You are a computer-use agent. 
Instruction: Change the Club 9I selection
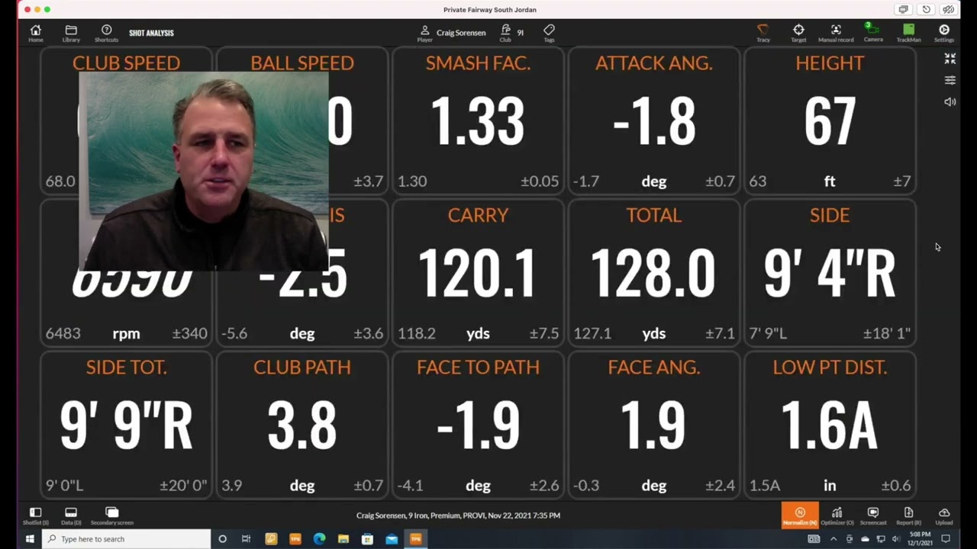511,33
